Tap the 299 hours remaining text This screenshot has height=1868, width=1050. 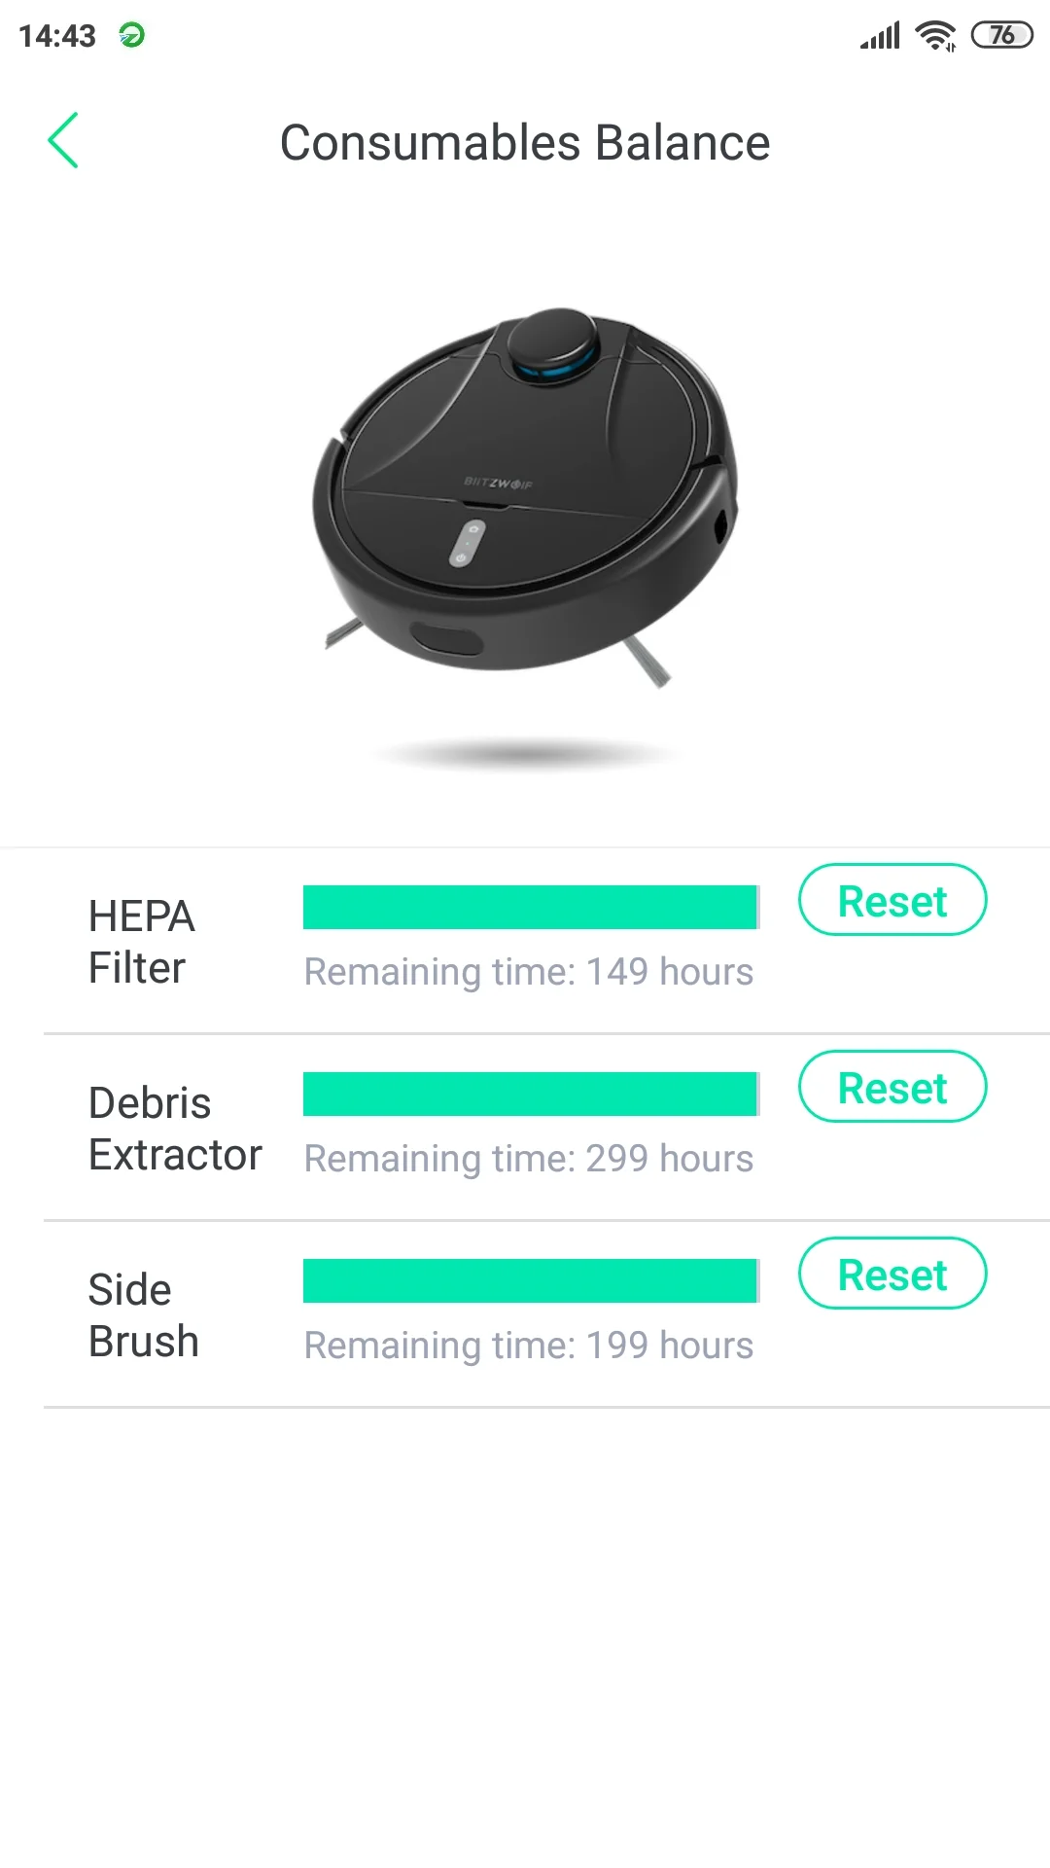click(529, 1159)
